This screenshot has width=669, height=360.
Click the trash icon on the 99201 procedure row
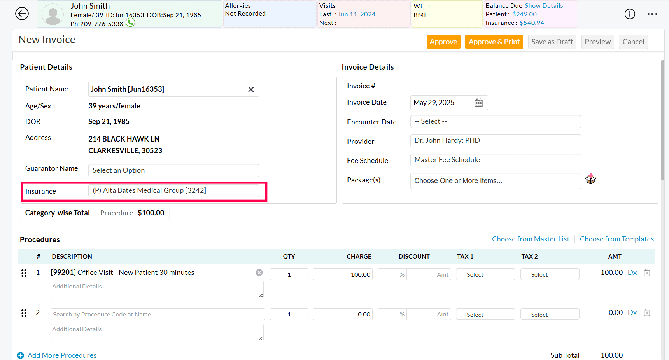pyautogui.click(x=647, y=273)
